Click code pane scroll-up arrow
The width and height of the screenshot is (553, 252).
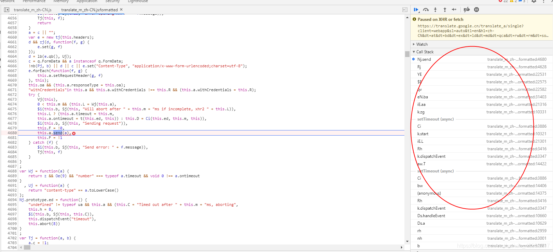[407, 17]
